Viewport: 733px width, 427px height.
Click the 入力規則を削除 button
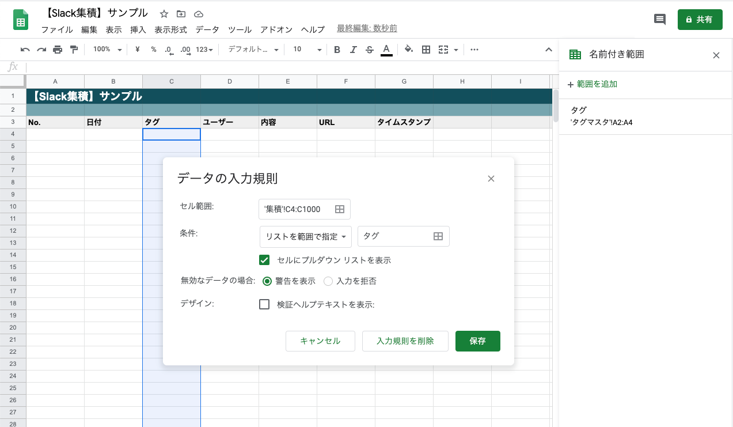pos(405,341)
